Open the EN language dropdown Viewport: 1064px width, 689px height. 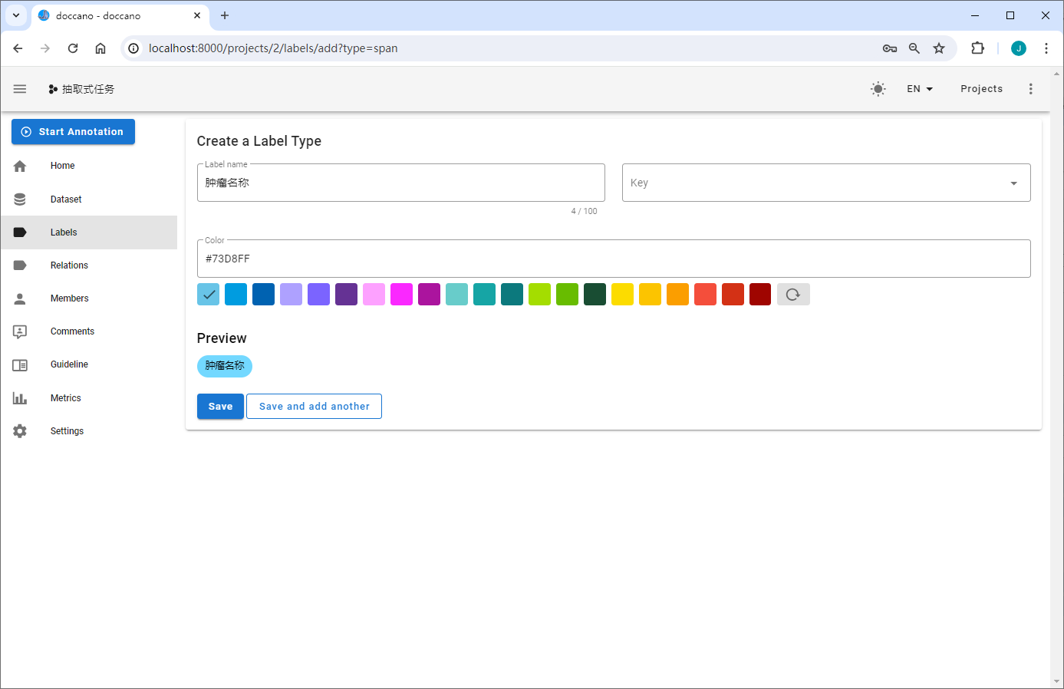(919, 89)
